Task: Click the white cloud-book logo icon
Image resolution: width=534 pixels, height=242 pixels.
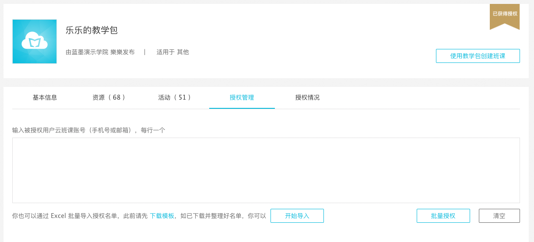Action: click(x=35, y=41)
